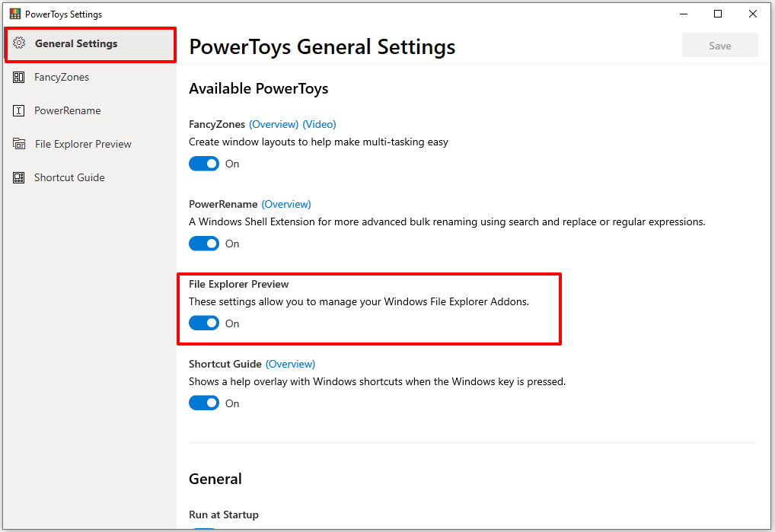Click the PowerRename text-cursor icon in sidebar
Image resolution: width=775 pixels, height=532 pixels.
(18, 110)
